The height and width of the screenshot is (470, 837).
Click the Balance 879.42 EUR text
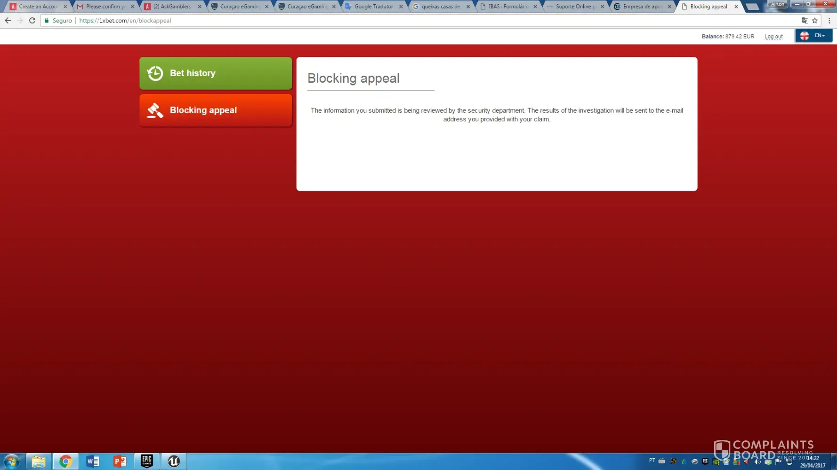coord(728,37)
